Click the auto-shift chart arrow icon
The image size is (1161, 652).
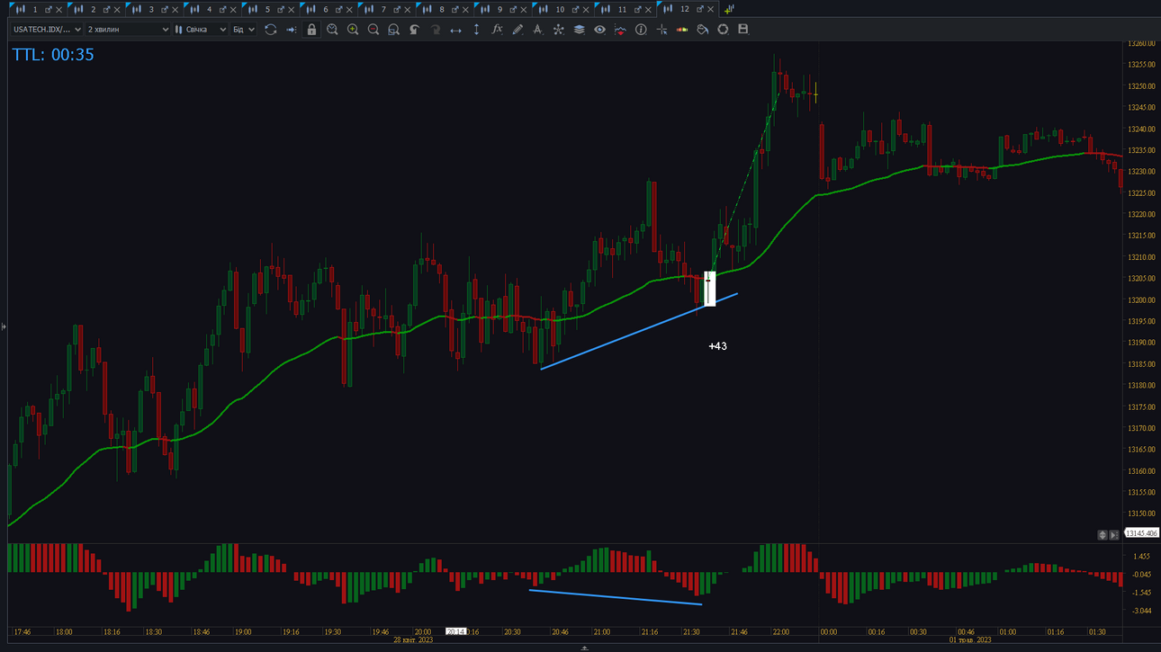pyautogui.click(x=291, y=30)
